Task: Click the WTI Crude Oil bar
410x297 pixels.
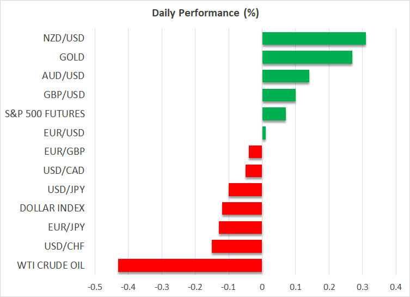Action: [x=190, y=265]
